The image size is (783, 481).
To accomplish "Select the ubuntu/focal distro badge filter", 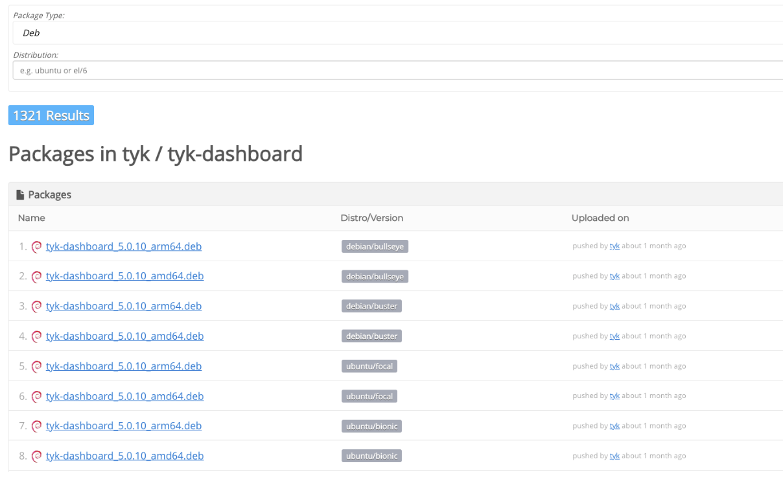I will coord(369,366).
